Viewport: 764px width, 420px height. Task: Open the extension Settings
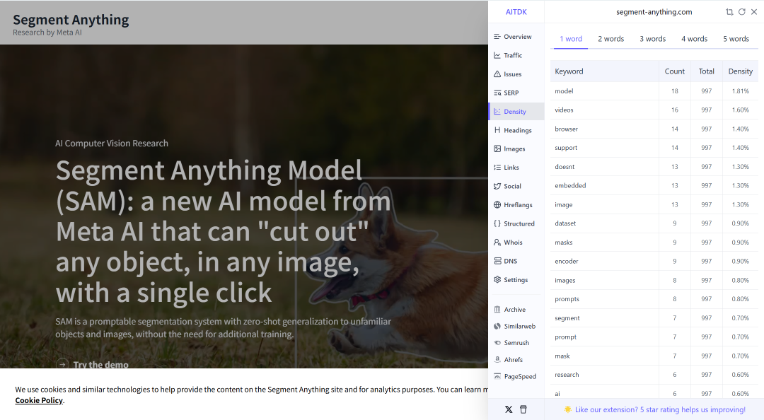click(x=511, y=280)
